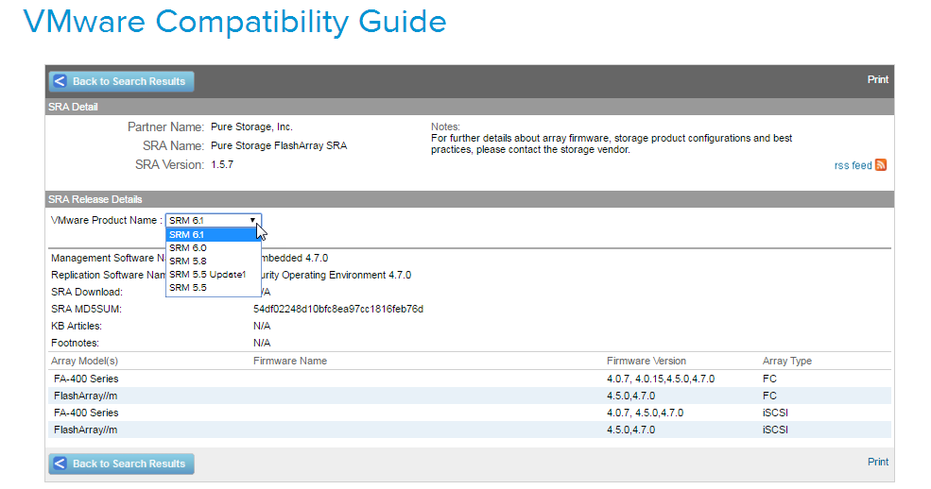Click the VMware Compatibility Guide heading

point(234,22)
